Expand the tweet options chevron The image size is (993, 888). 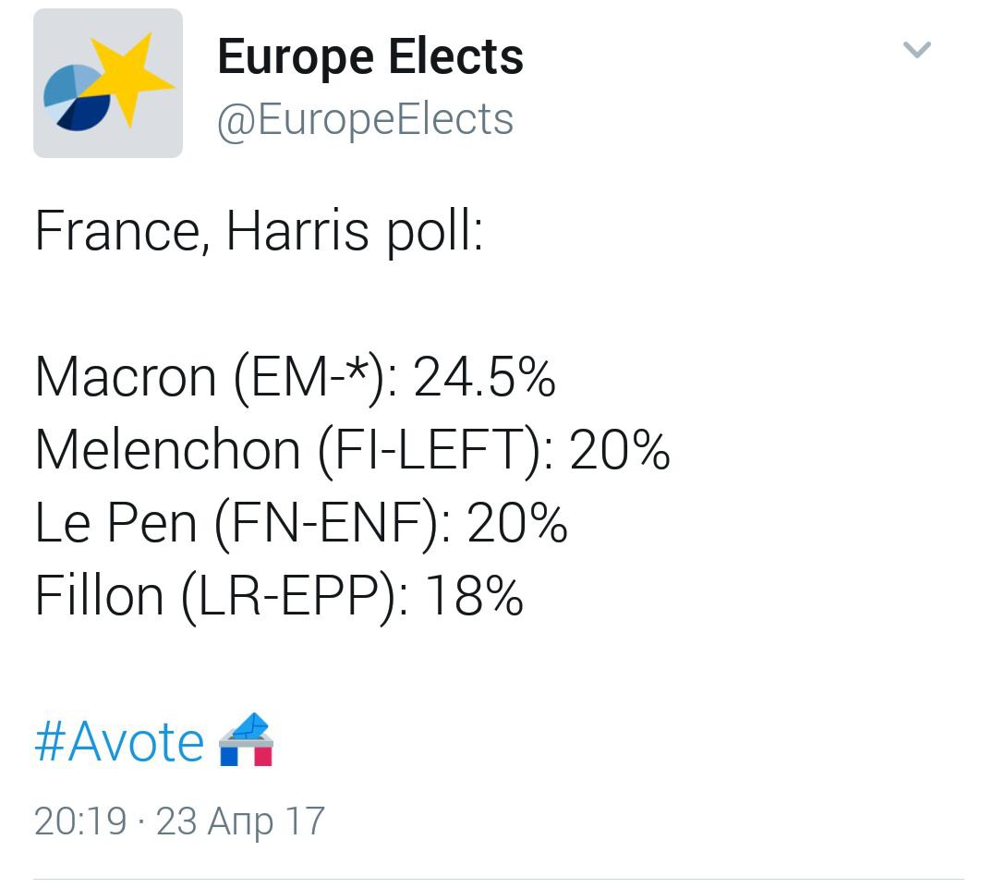916,49
